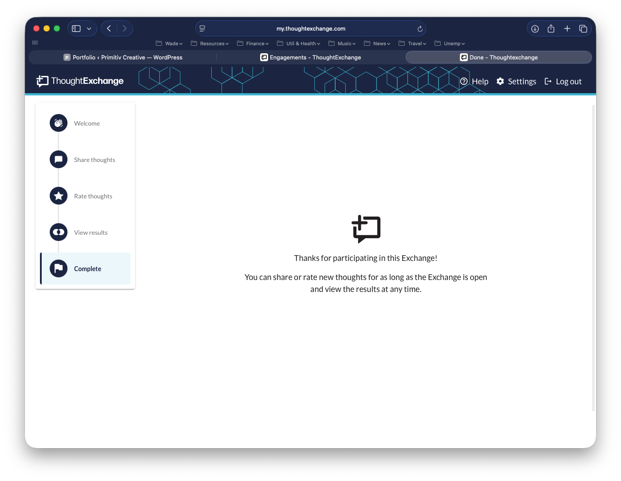The width and height of the screenshot is (621, 481).
Task: Click the page vertical scrollbar
Action: point(593,258)
